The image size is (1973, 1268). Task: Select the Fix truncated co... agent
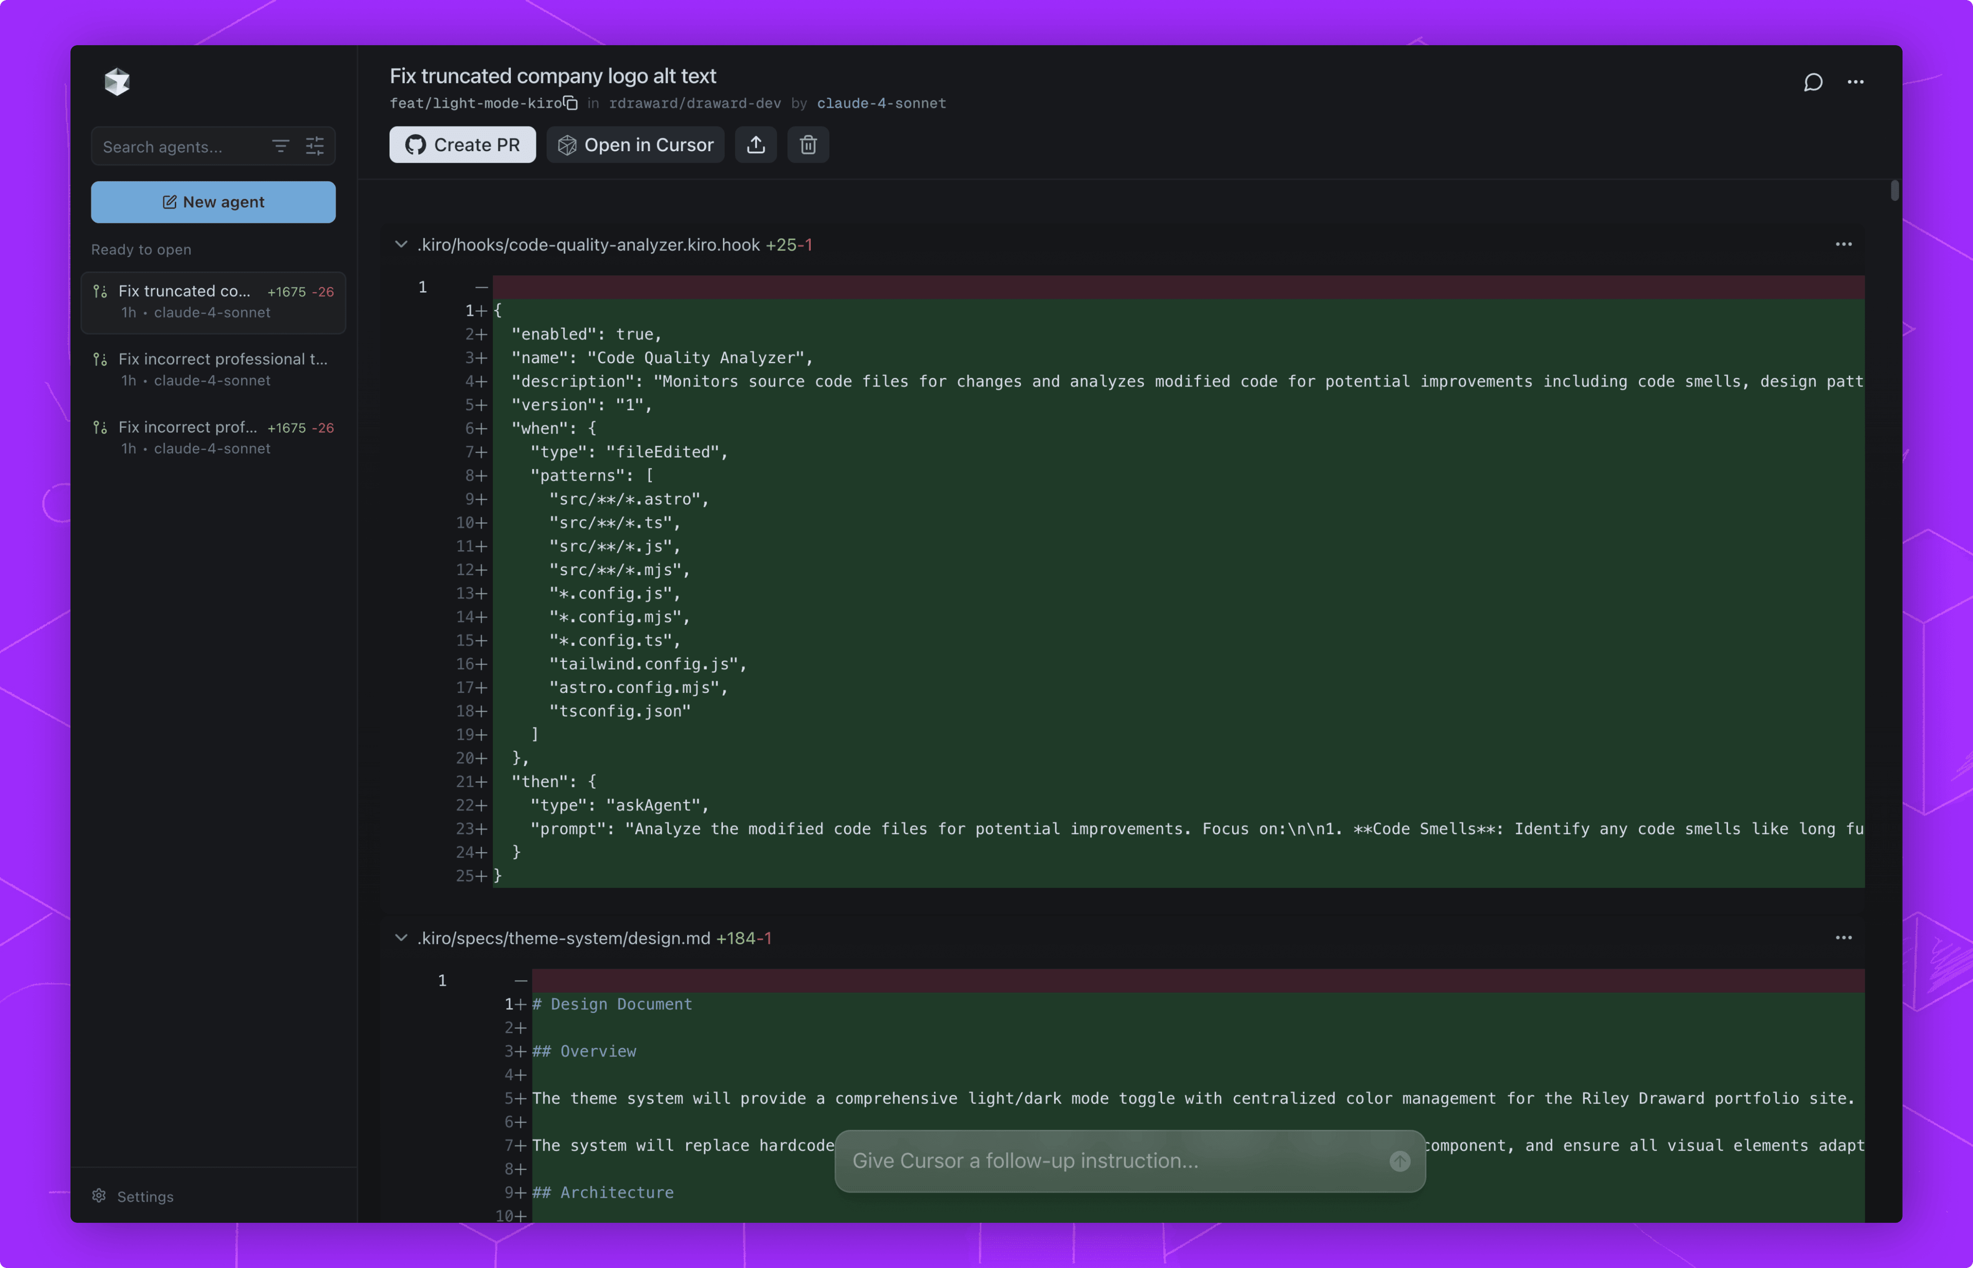[x=213, y=302]
